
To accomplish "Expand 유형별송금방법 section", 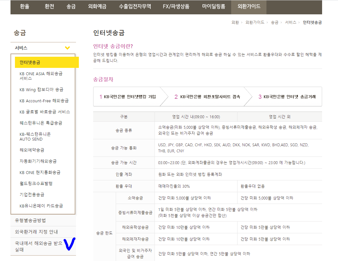I will coord(43,221).
